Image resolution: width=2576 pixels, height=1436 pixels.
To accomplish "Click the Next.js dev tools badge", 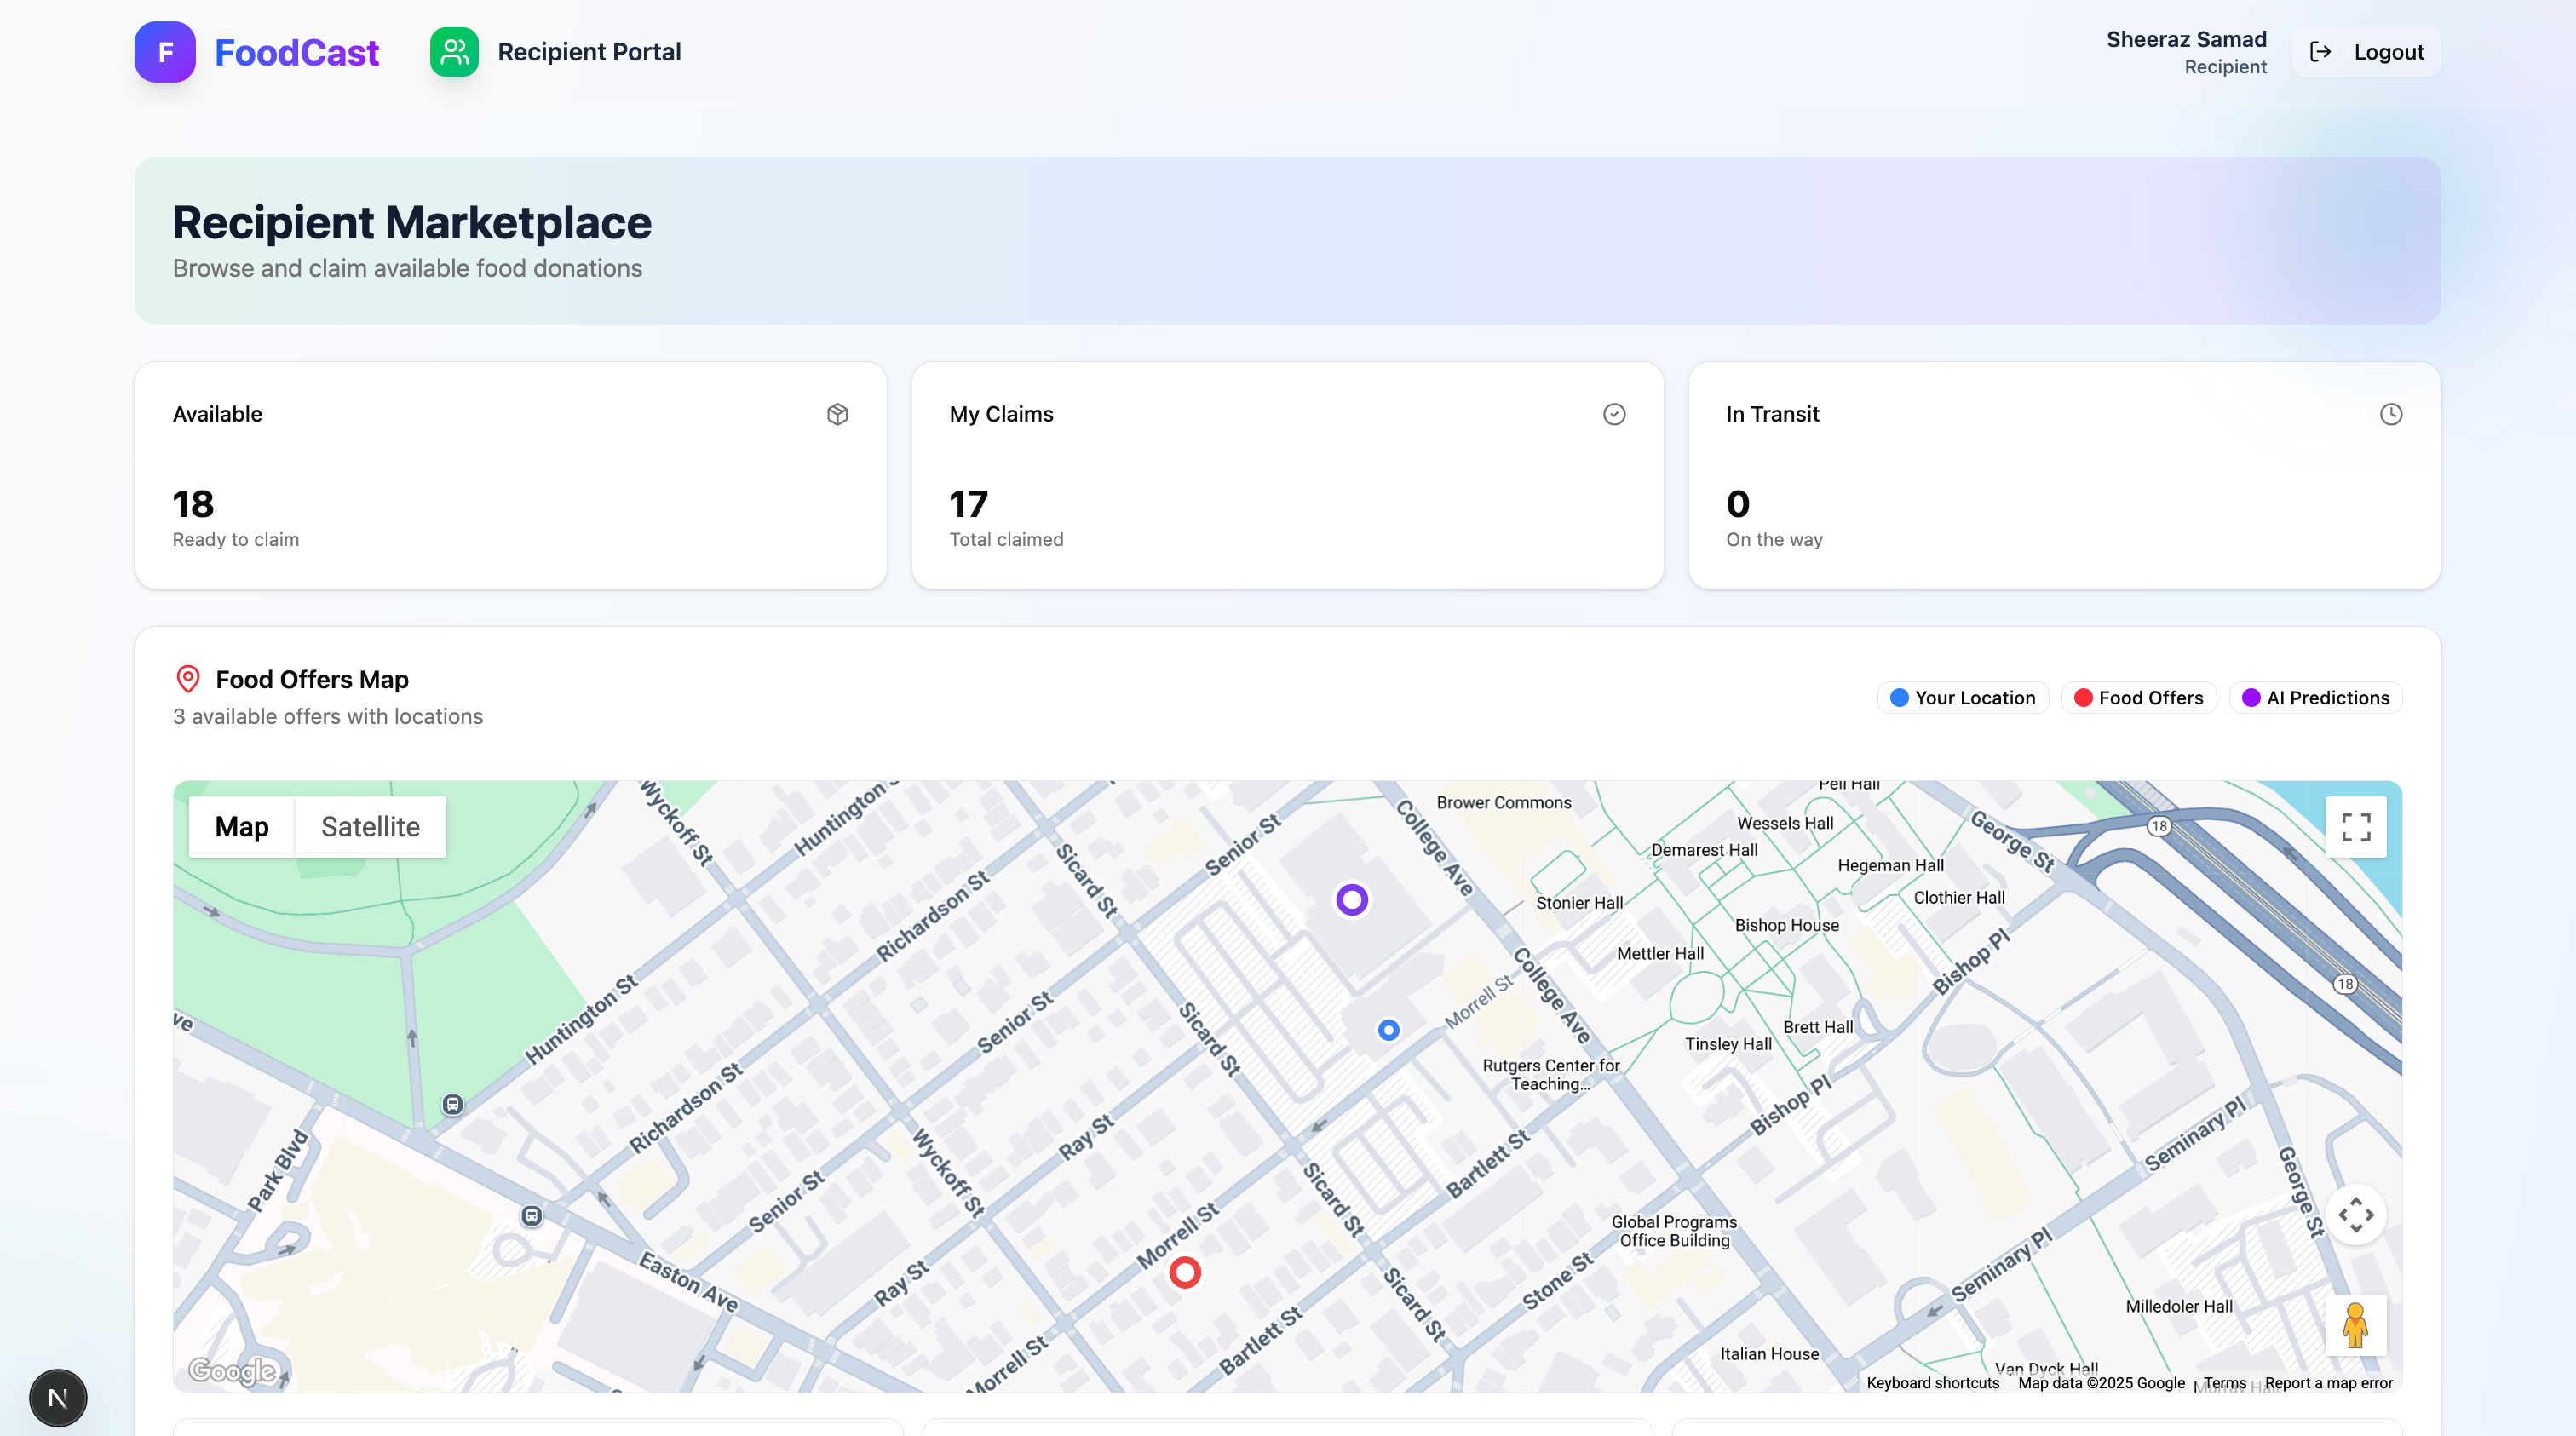I will (58, 1397).
